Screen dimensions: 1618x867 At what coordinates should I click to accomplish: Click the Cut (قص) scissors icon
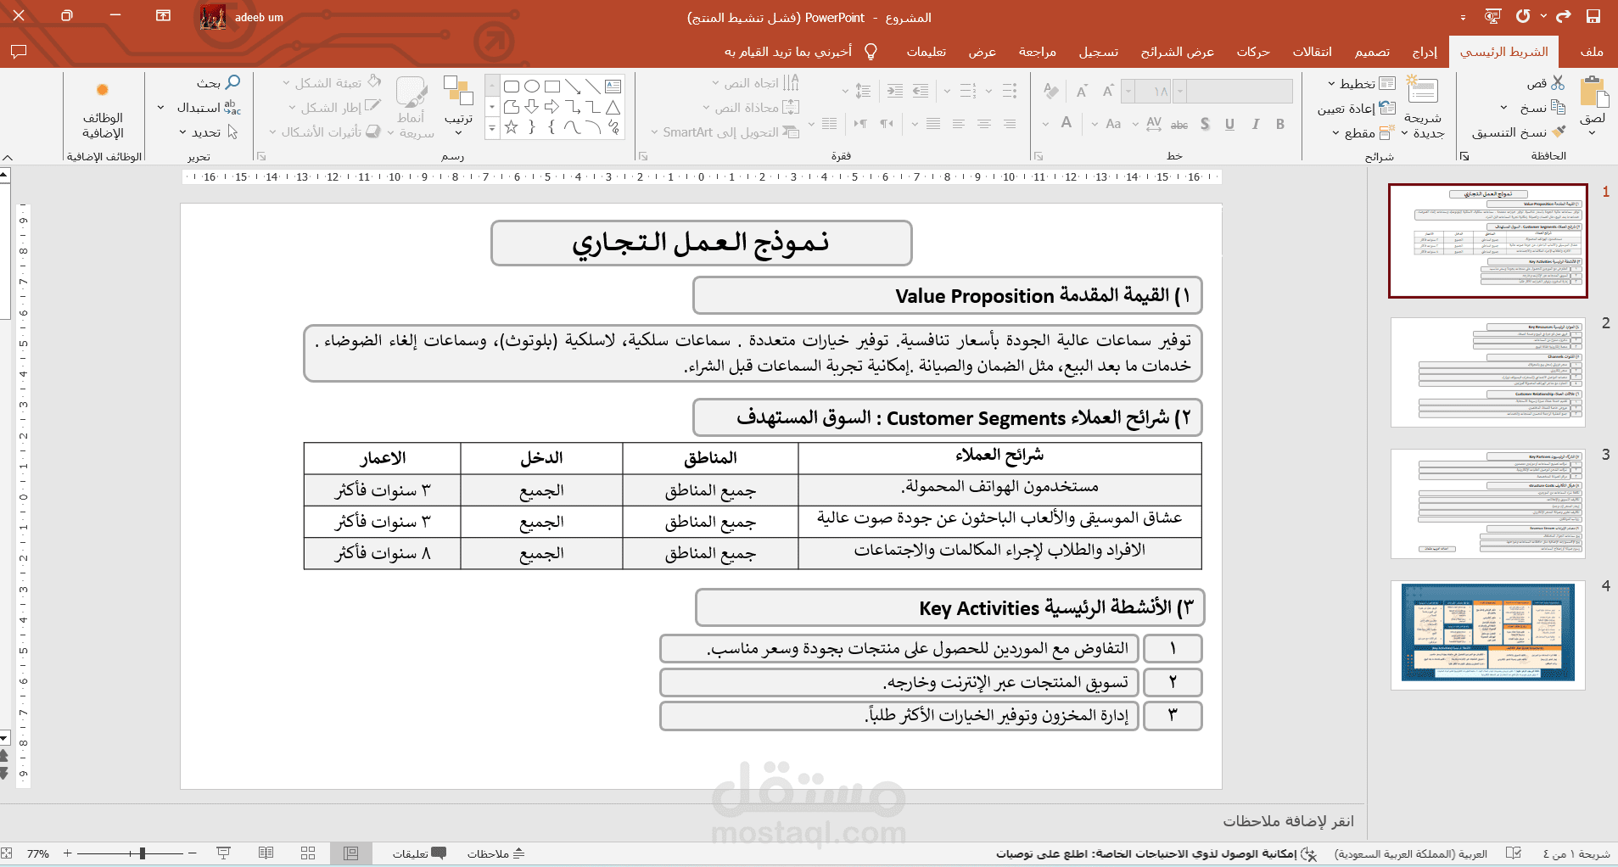point(1558,83)
